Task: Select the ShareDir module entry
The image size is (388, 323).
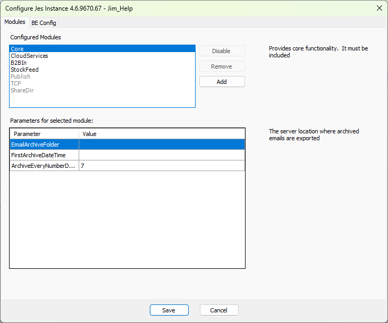Action: pyautogui.click(x=102, y=90)
